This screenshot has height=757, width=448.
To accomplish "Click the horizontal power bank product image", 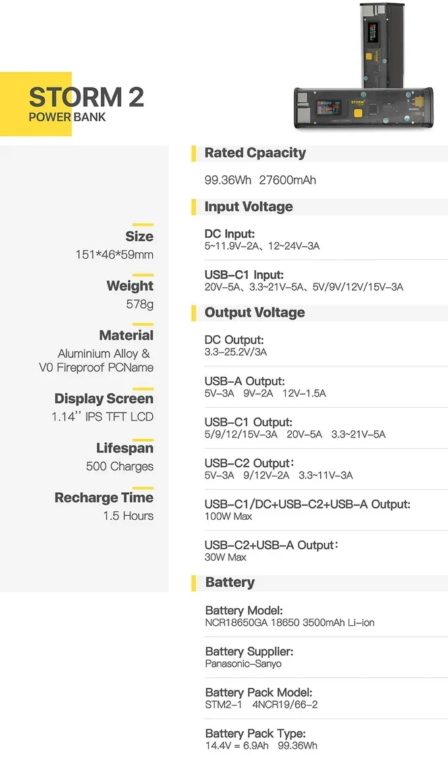I will coord(364,109).
